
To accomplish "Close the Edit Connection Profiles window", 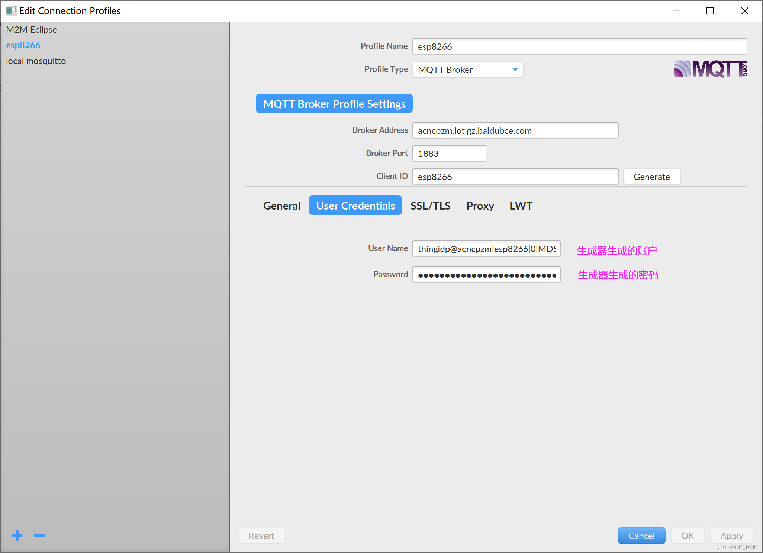I will point(744,11).
